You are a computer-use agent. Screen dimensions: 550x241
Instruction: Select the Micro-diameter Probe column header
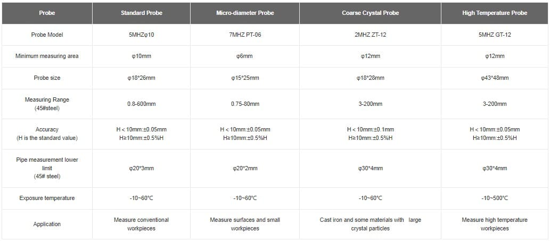(x=245, y=13)
